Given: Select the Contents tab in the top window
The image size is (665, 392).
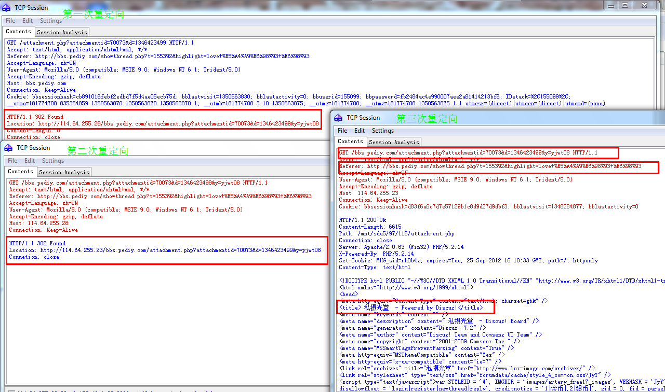Looking at the screenshot, I should 19,32.
